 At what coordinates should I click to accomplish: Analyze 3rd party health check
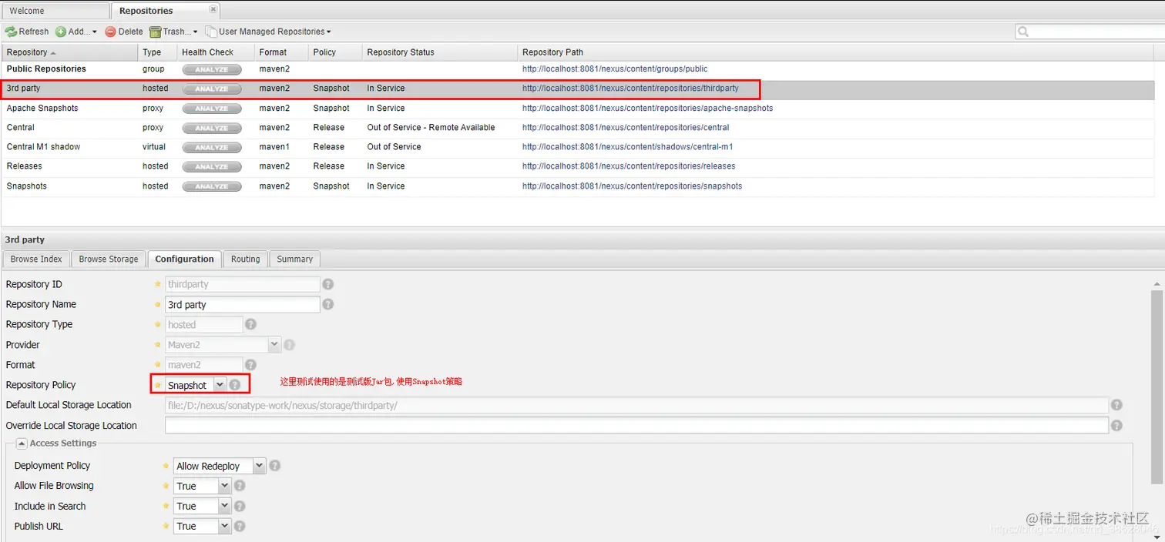pyautogui.click(x=211, y=89)
